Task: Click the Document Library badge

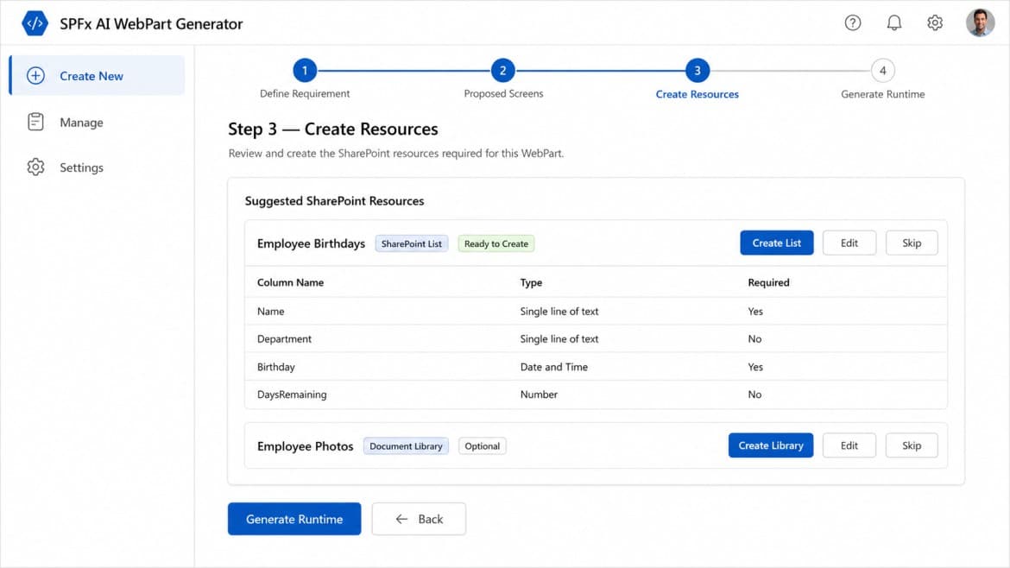Action: 406,446
